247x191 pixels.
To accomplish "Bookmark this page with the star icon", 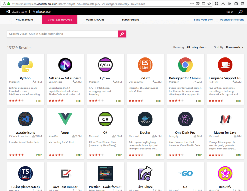I will [209, 4].
